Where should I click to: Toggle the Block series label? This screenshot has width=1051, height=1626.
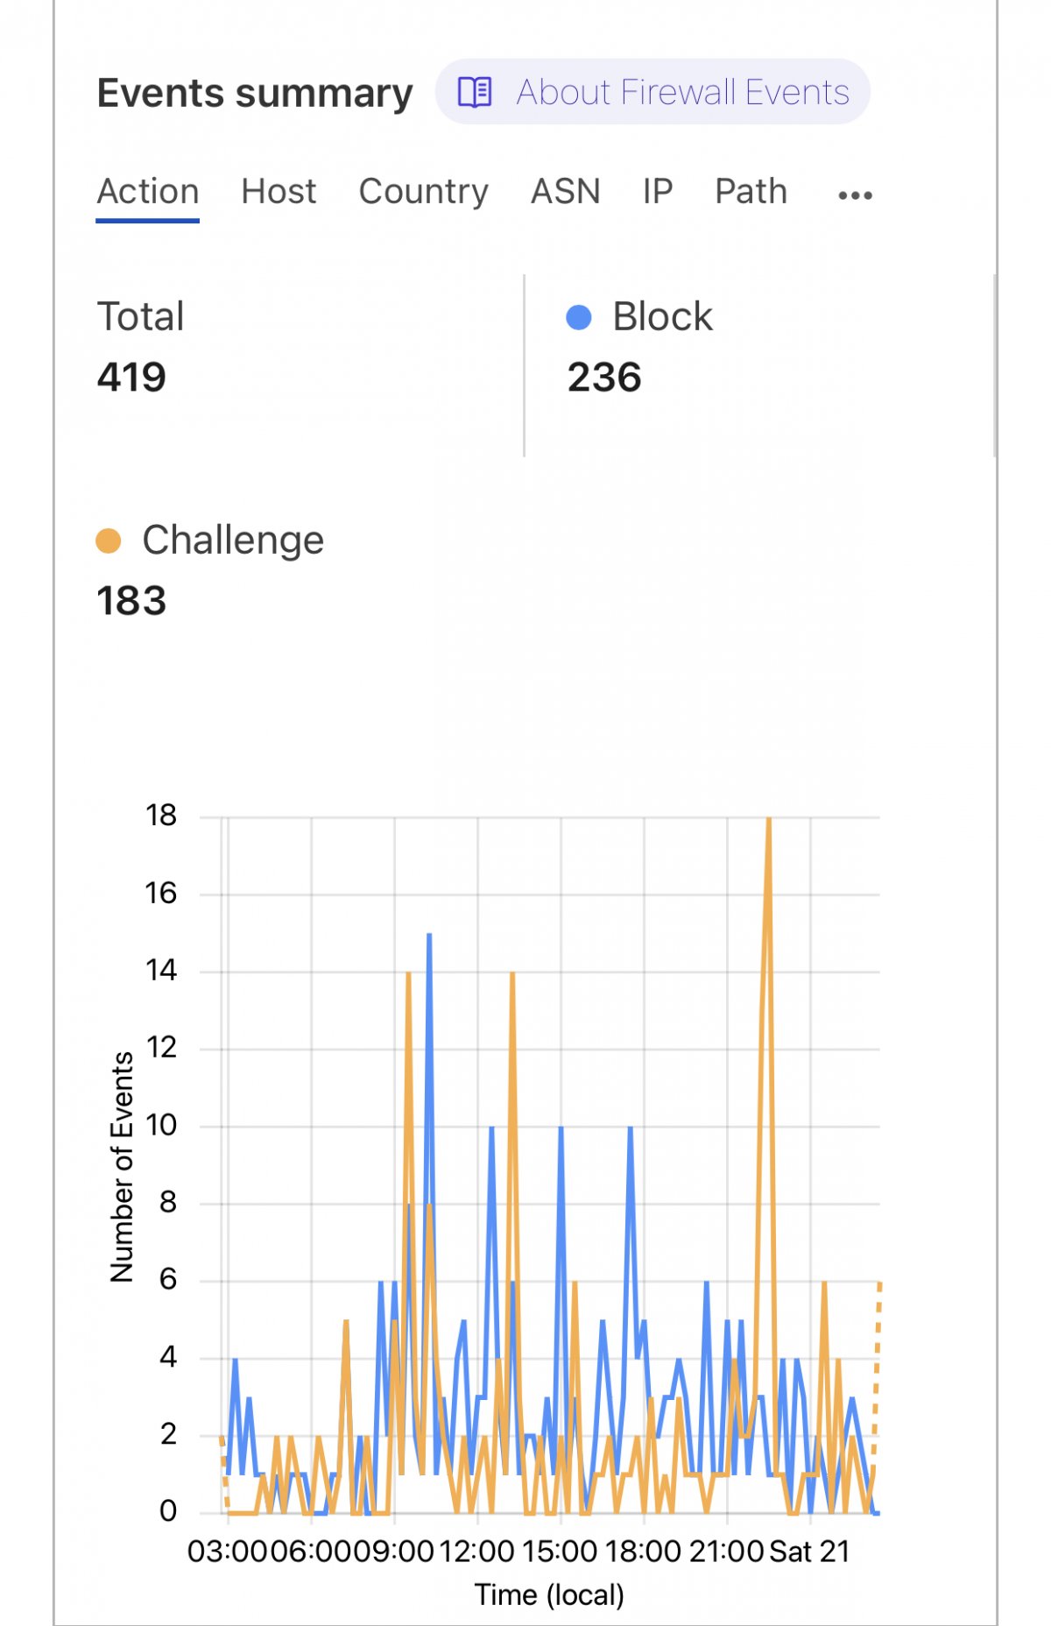click(662, 317)
